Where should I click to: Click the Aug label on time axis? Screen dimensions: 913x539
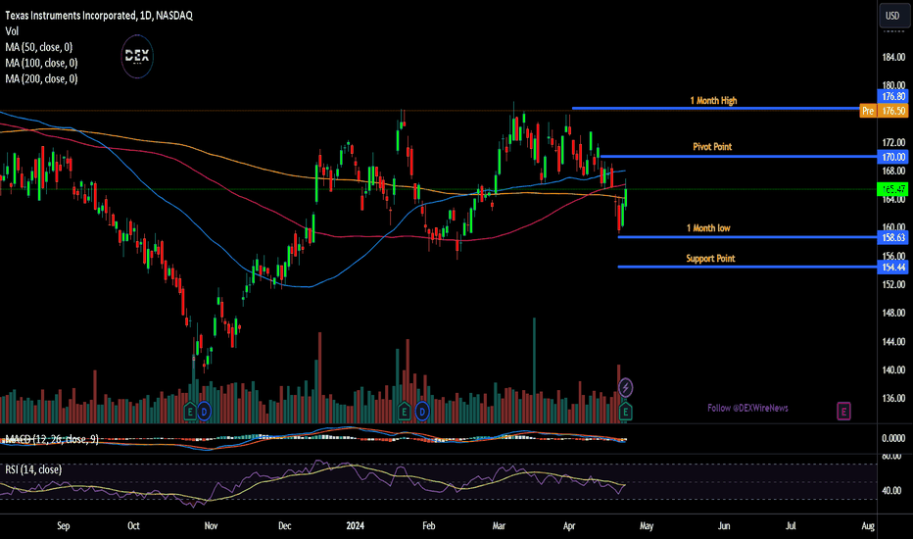868,525
